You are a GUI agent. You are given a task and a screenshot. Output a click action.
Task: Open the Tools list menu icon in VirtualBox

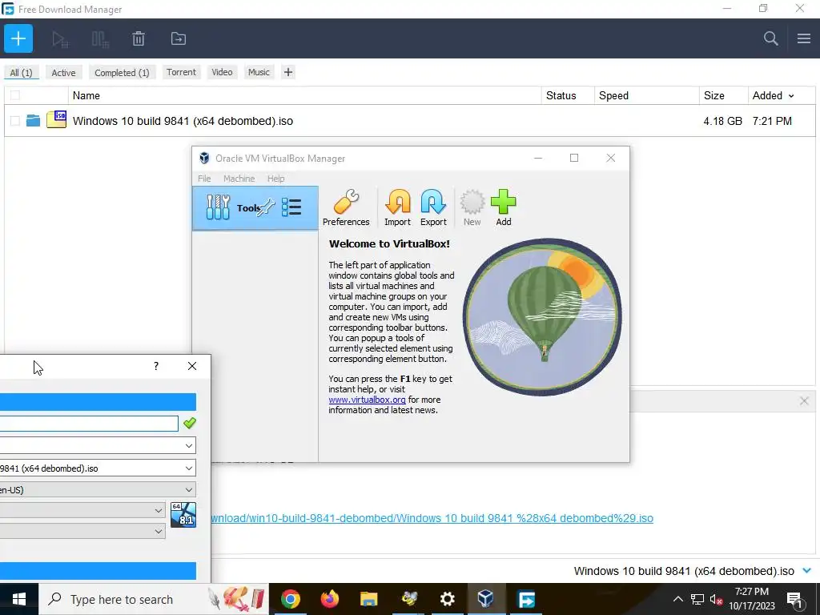click(x=291, y=207)
